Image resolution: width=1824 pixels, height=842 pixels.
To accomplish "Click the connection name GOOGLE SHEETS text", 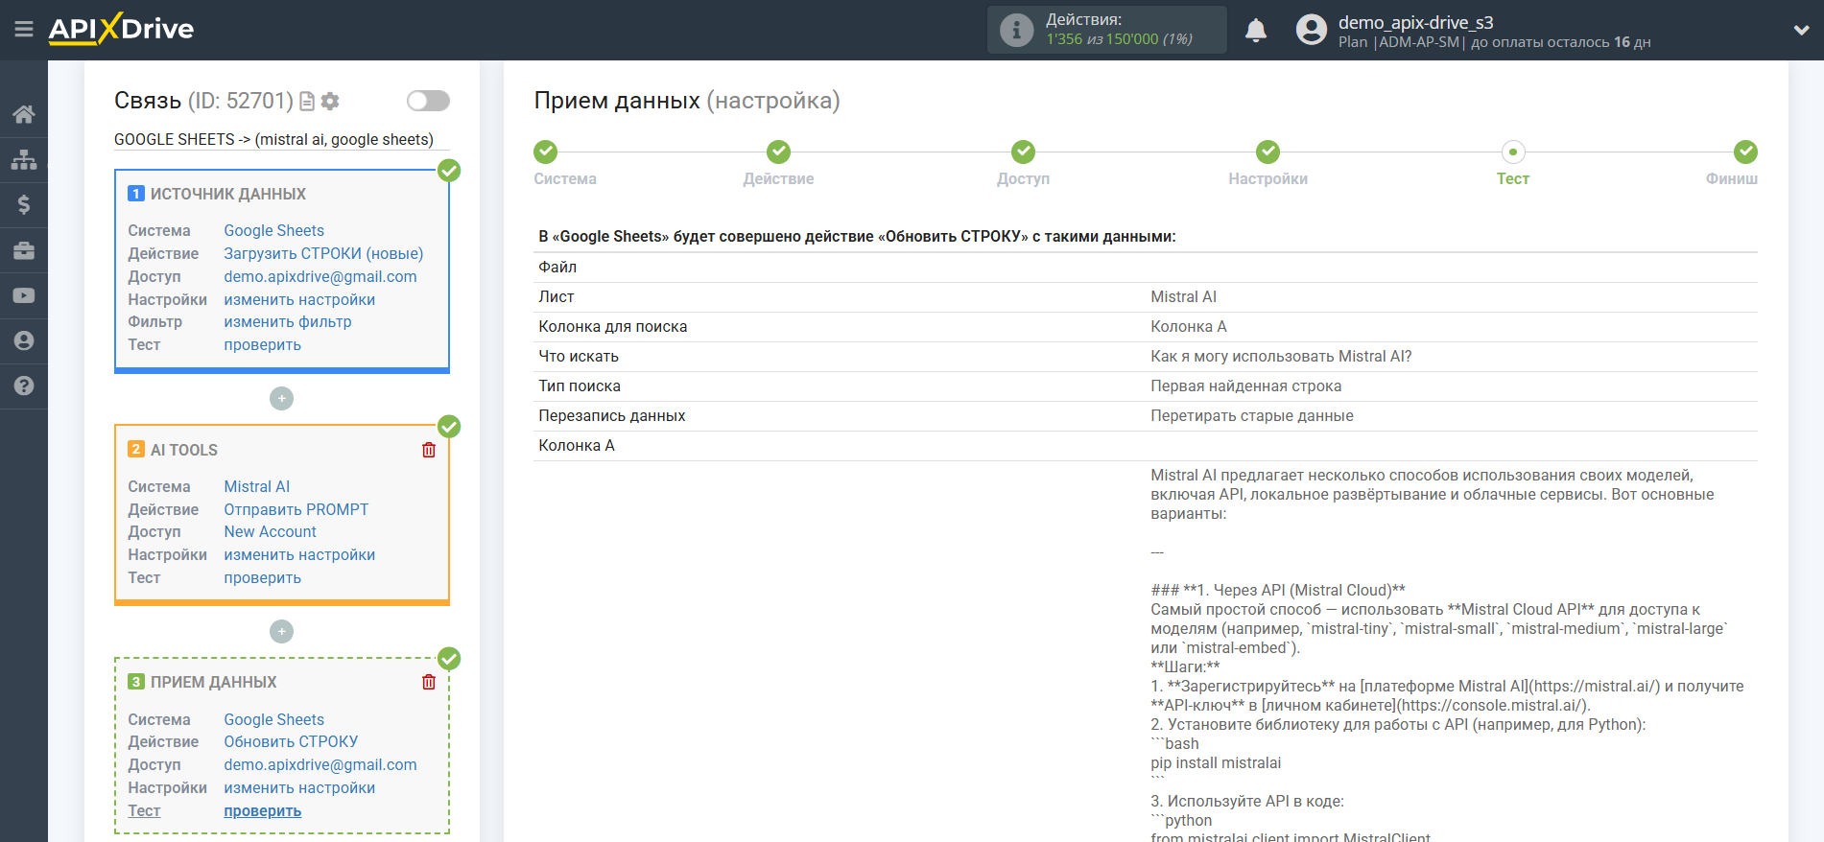I will click(273, 139).
